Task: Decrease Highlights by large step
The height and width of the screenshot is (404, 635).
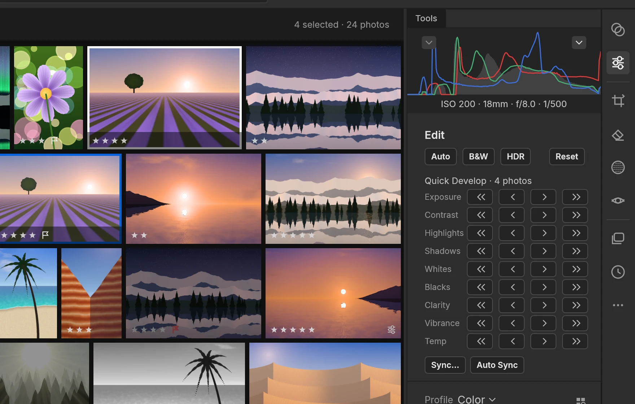Action: coord(480,233)
